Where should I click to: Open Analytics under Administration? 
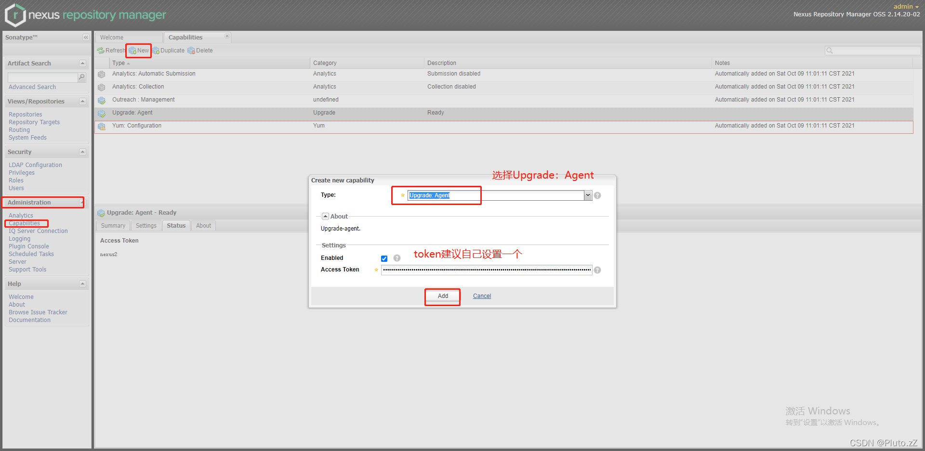[x=21, y=216]
